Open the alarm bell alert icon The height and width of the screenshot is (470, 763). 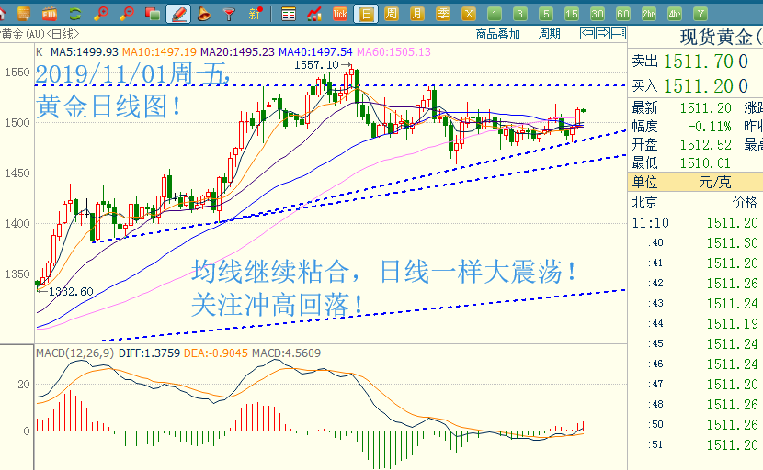point(204,14)
